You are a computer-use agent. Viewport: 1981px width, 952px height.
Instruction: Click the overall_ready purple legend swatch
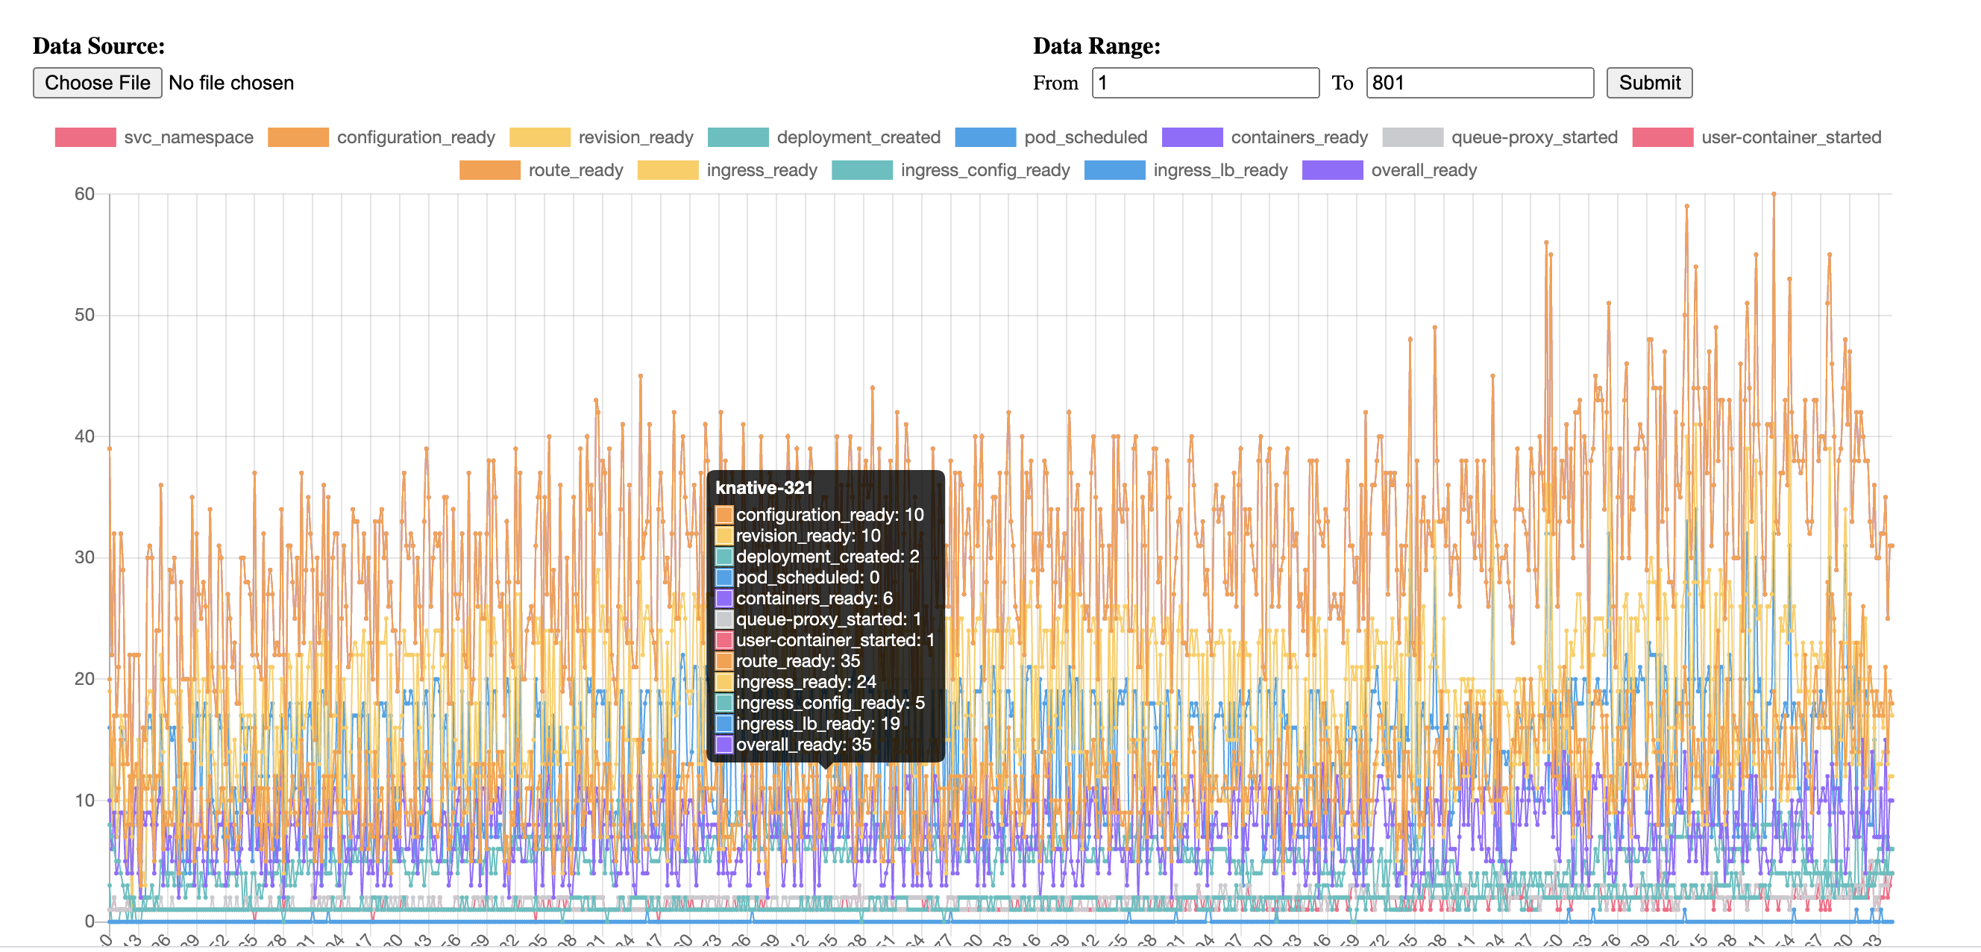tap(1332, 170)
